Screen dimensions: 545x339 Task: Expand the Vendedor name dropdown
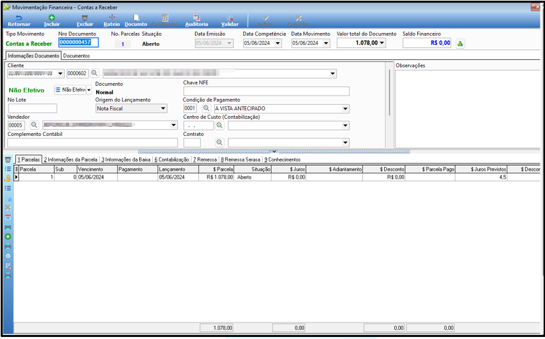click(174, 125)
